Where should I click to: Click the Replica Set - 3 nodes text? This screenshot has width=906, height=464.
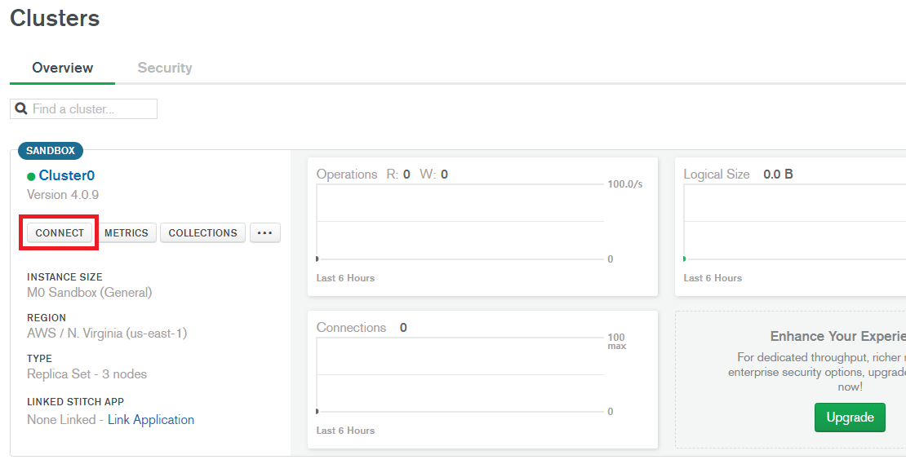point(87,374)
